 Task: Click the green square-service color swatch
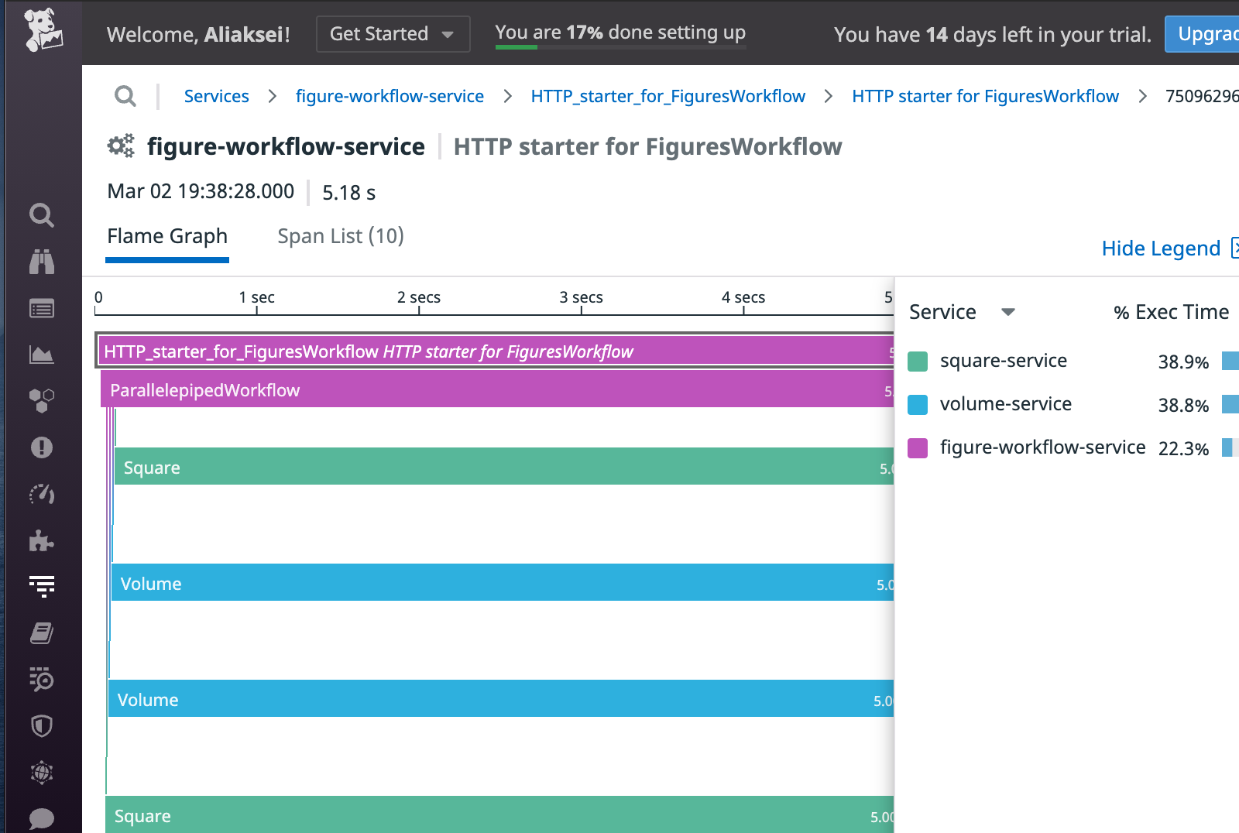pyautogui.click(x=918, y=362)
